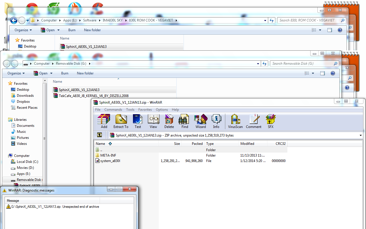Click Open button in Removable Disk window
This screenshot has height=229, width=366.
40,73
